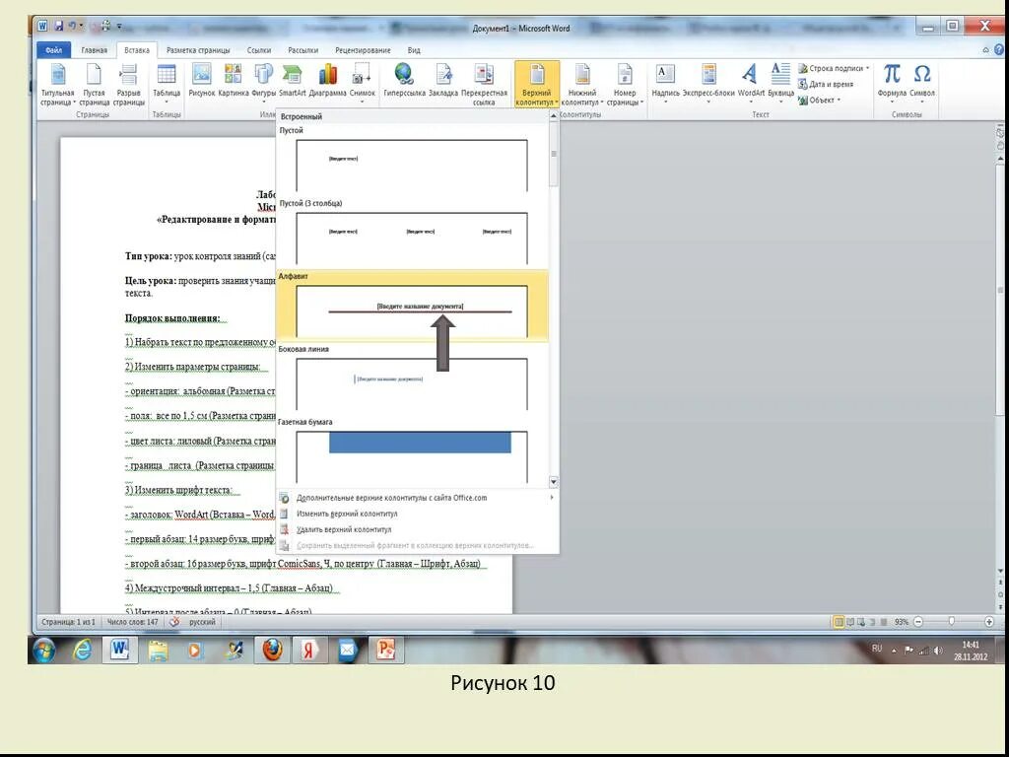Undo the last action in the toolbar
This screenshot has width=1009, height=757.
72,27
